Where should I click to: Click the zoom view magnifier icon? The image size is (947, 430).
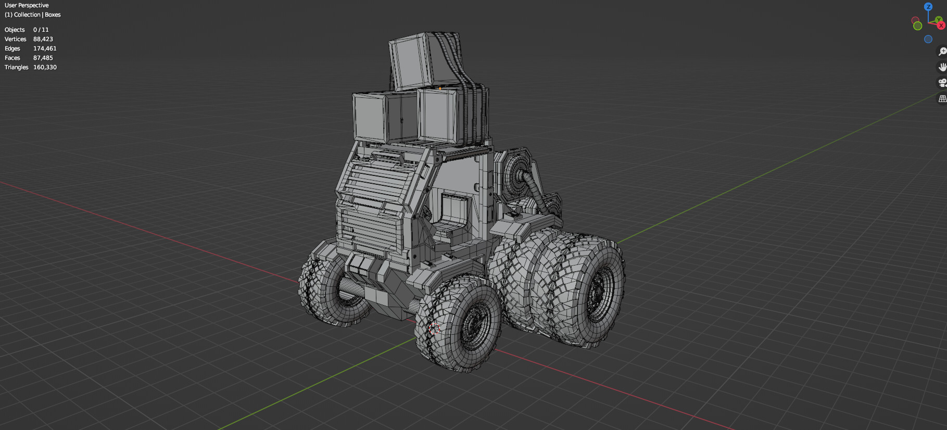942,52
